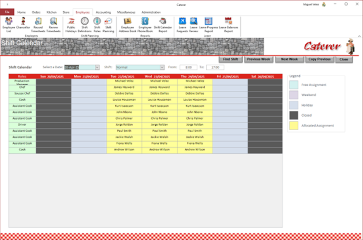Click the Closed legend swatch
Screen dimensions: 363x240
[x=294, y=115]
